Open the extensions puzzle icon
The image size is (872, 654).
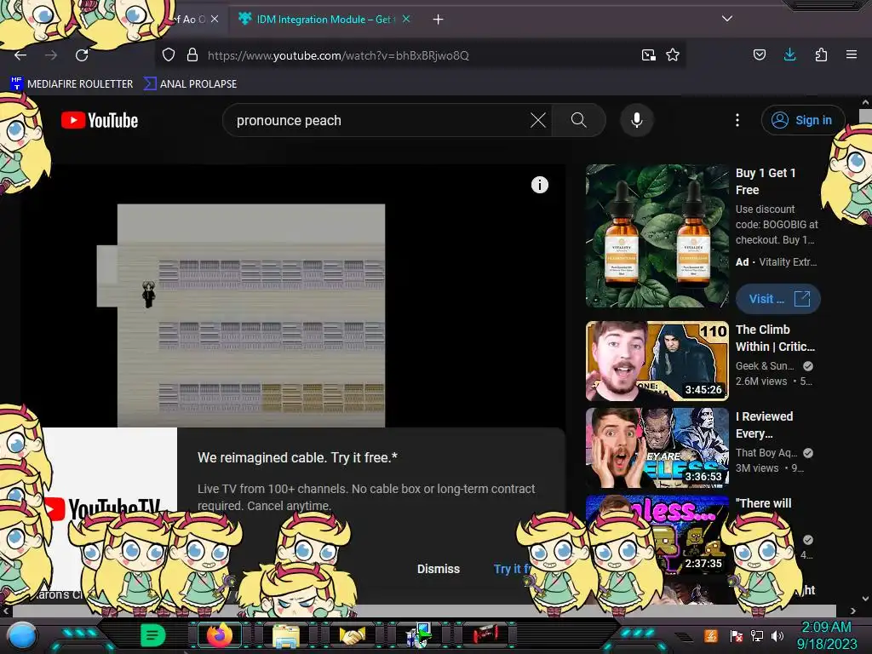[821, 54]
